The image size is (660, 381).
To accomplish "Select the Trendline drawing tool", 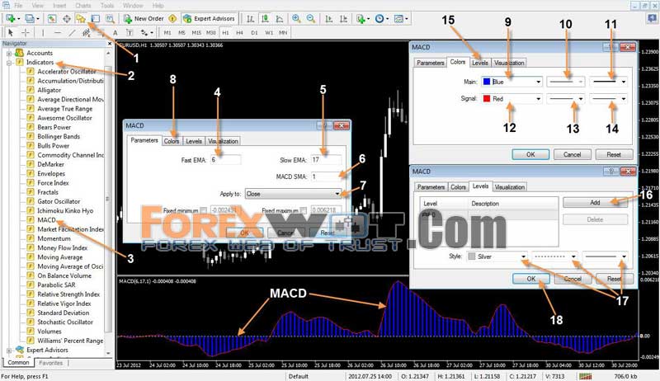I will 72,32.
